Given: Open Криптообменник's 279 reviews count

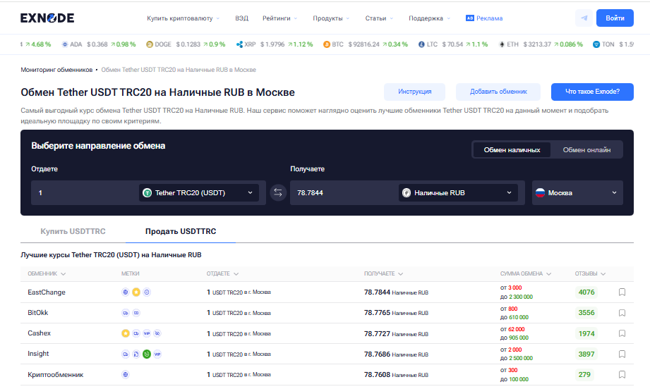Looking at the screenshot, I should click(584, 374).
